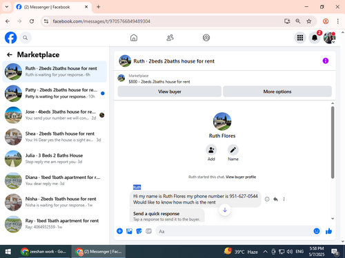
Task: Close the Messenger Facebook tab
Action: (86, 7)
